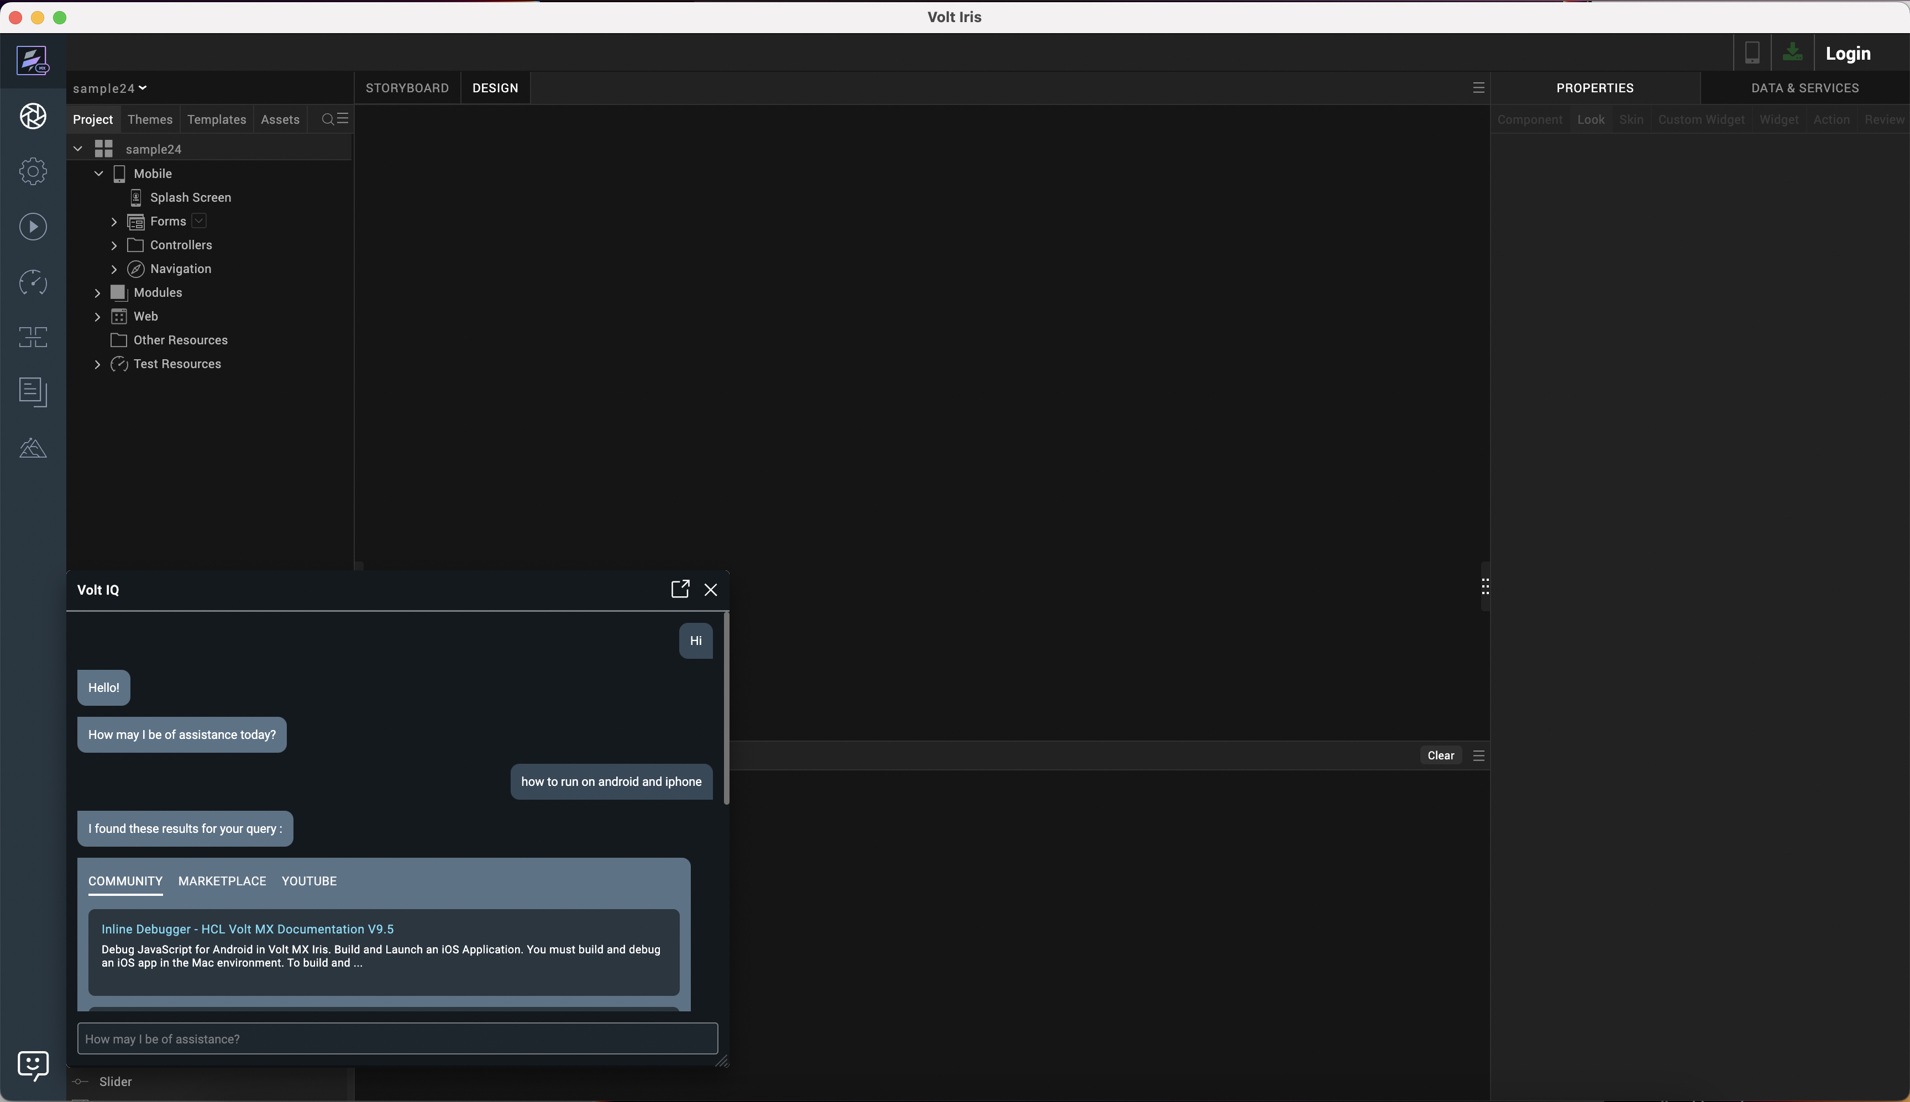The height and width of the screenshot is (1102, 1910).
Task: Open the mountains image icon in sidebar
Action: (33, 448)
